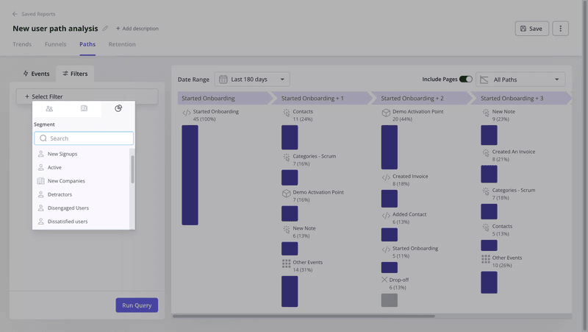The height and width of the screenshot is (332, 588).
Task: Select the users icon tab in filter popup
Action: pos(49,108)
